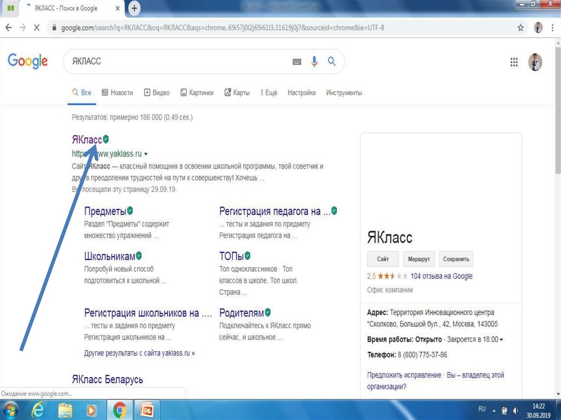Show hidden tray icons arrow

(494, 410)
